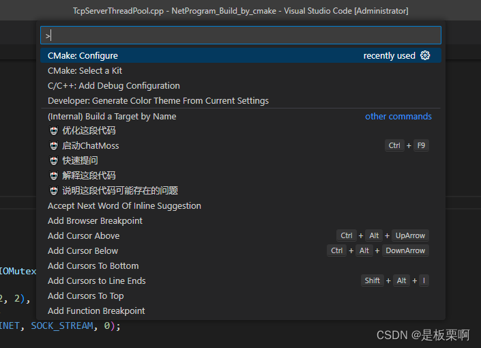Click the ChatMoss icon beside 说明这段代码可能存在的问题
The image size is (481, 348).
pyautogui.click(x=54, y=190)
